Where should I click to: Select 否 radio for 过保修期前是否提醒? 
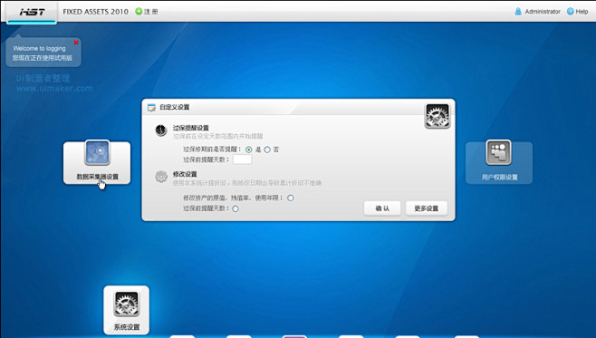[267, 150]
